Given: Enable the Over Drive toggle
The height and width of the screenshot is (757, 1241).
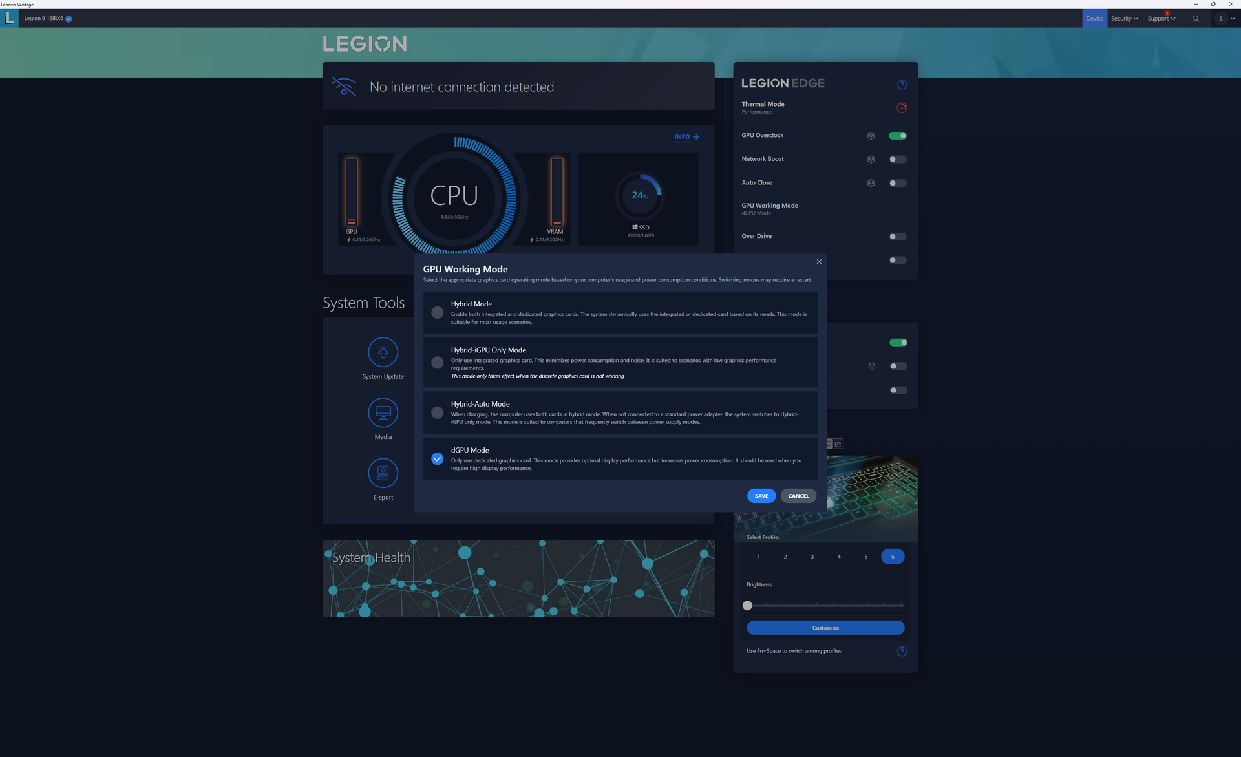Looking at the screenshot, I should 898,237.
